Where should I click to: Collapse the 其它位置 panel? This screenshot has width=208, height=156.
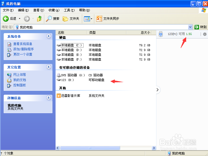click(48, 67)
